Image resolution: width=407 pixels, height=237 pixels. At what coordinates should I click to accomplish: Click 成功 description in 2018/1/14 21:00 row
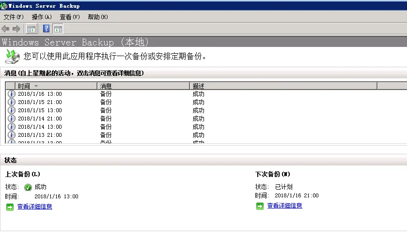(198, 119)
